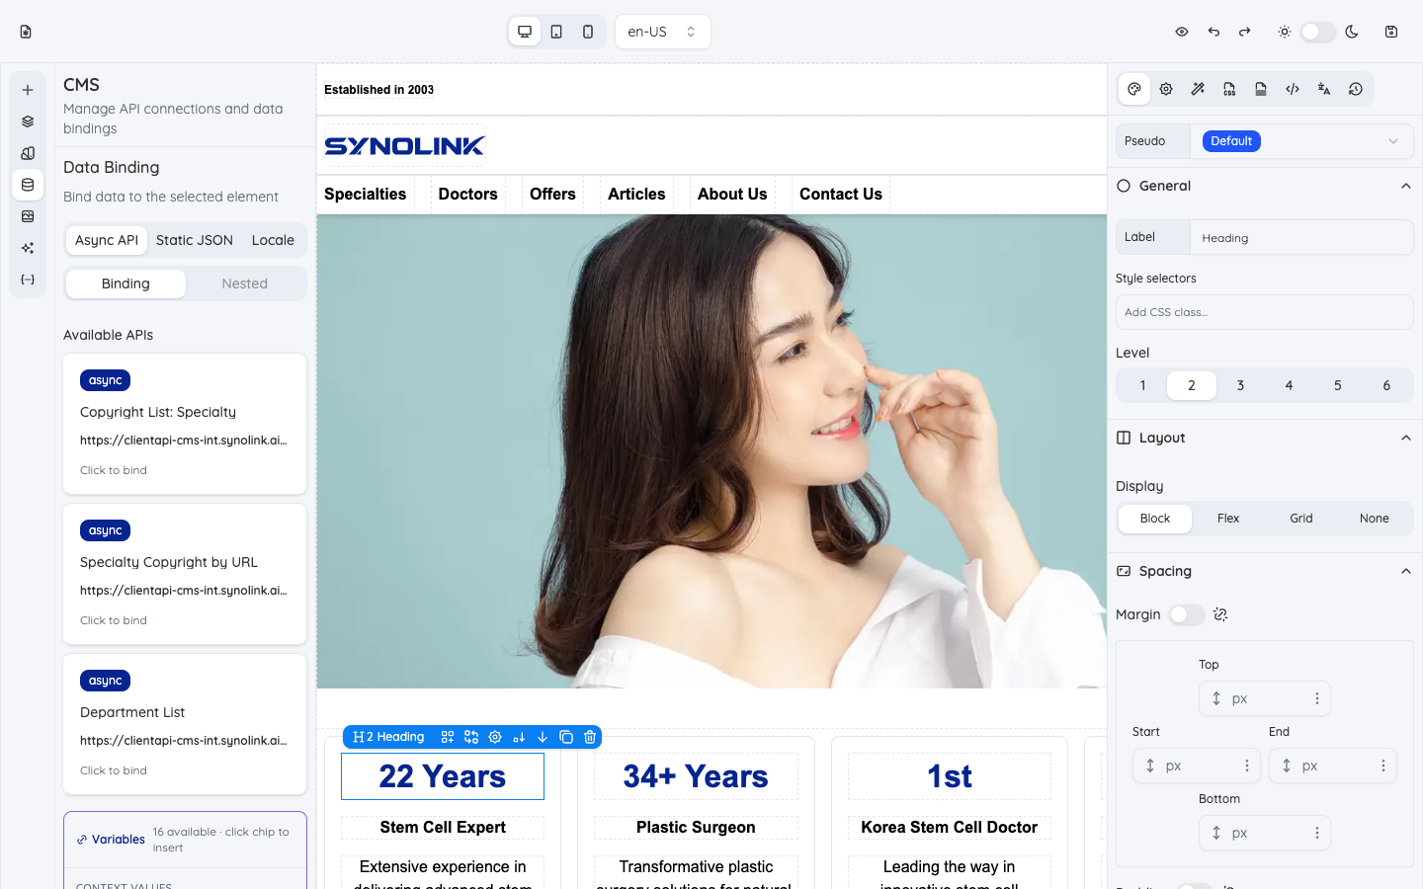This screenshot has width=1423, height=889.
Task: Click the Contact Us navigation link
Action: click(841, 194)
